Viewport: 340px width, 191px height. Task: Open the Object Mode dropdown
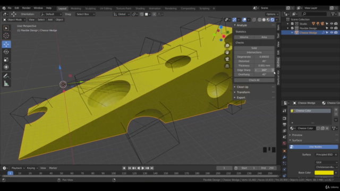(x=14, y=20)
